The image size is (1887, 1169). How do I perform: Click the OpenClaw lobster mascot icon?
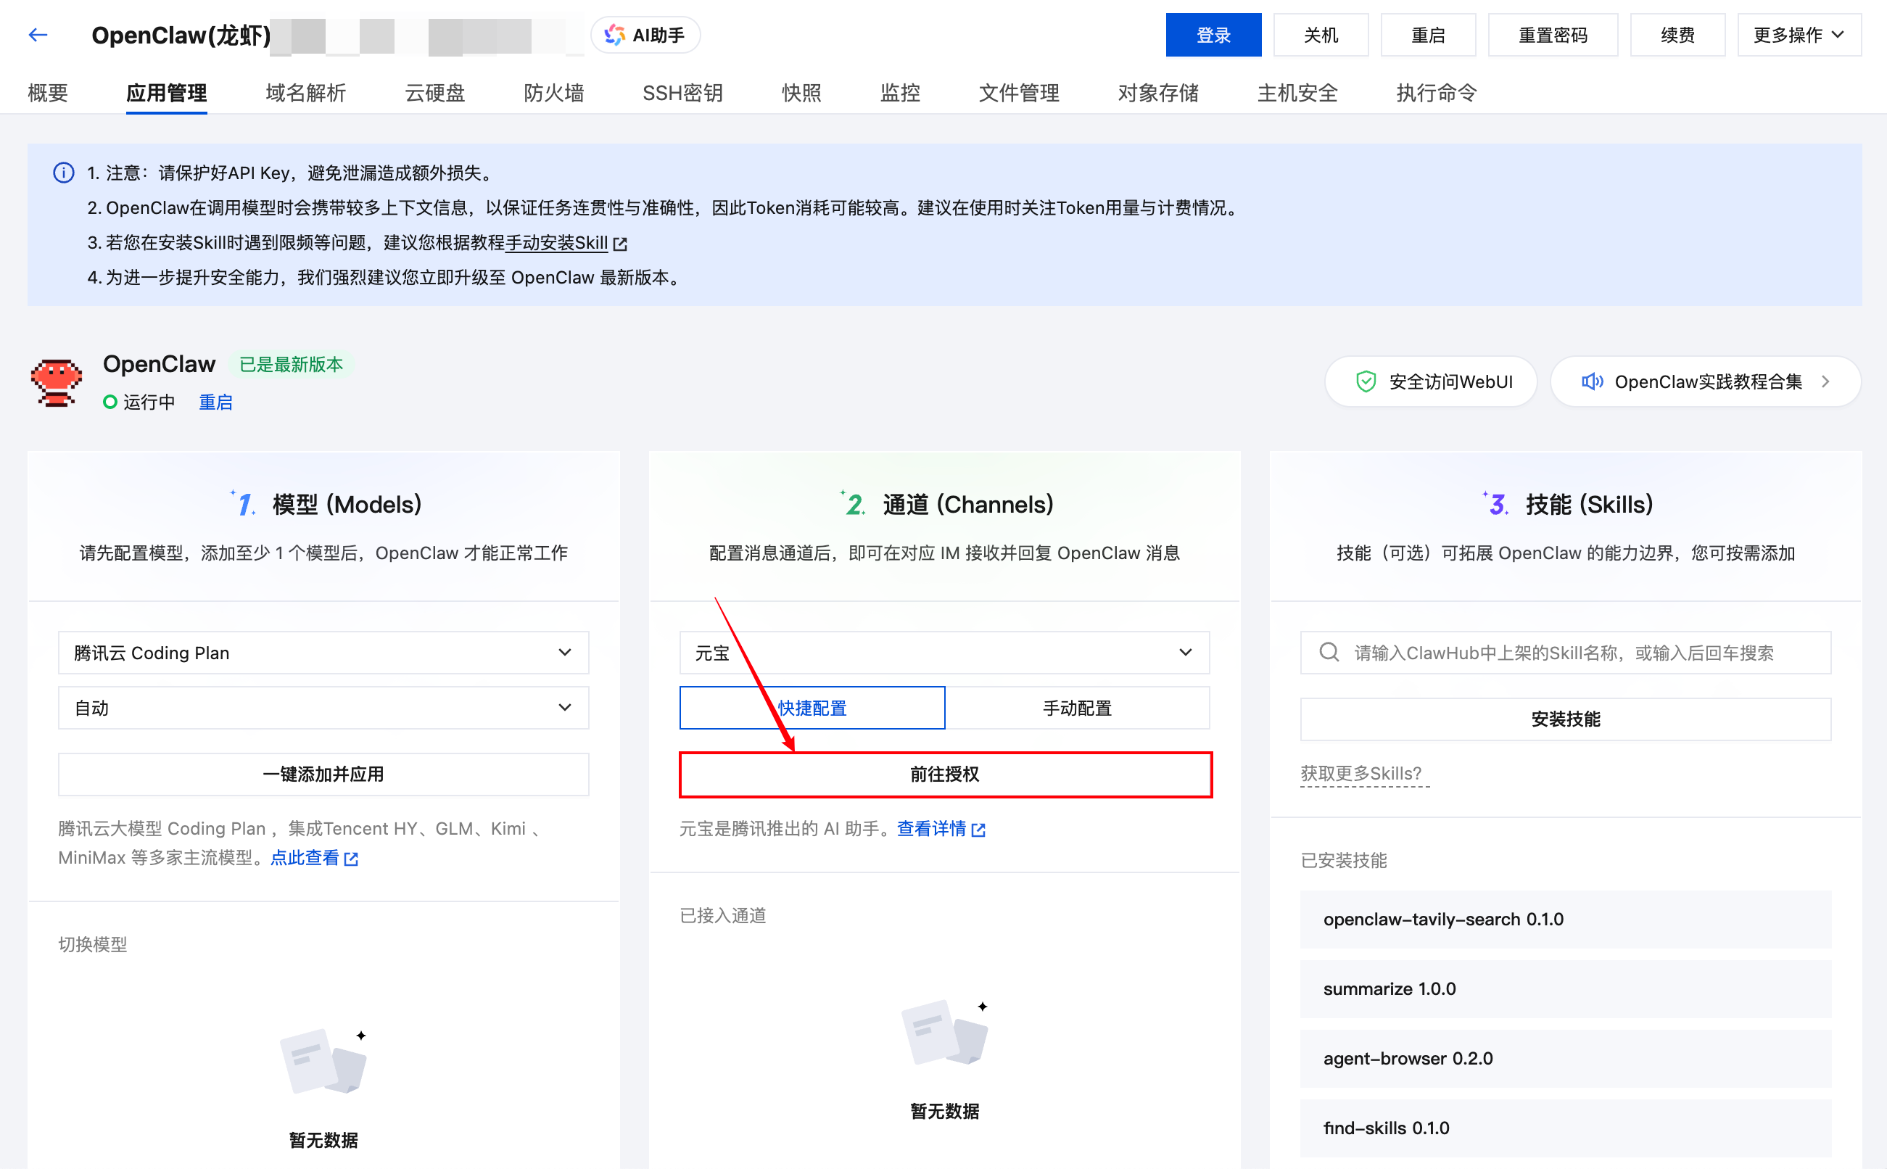[56, 382]
